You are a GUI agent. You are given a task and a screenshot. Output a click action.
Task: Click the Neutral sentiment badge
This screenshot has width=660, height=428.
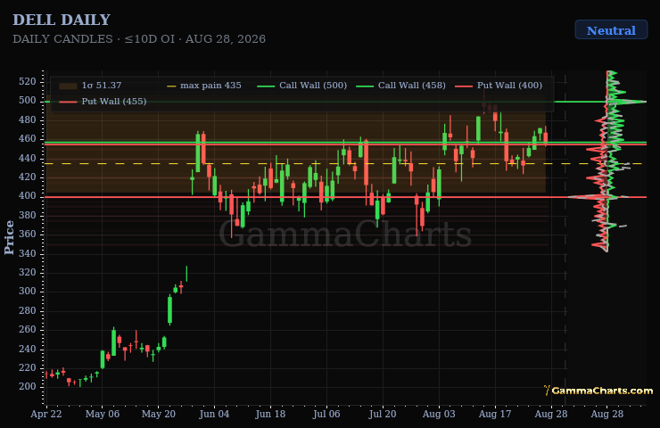click(611, 30)
